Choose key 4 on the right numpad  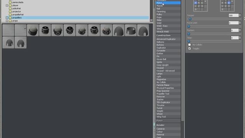coord(222,3)
